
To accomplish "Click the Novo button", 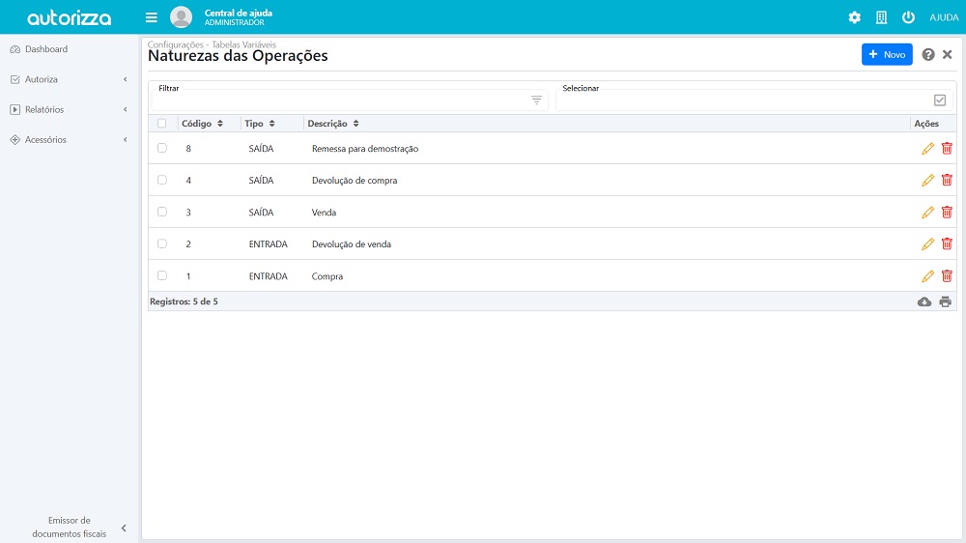I will click(x=886, y=55).
